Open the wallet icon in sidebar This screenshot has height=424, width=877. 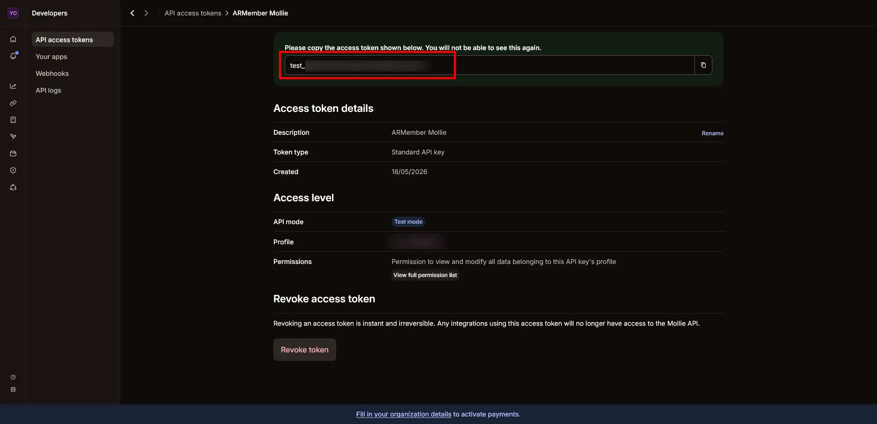pos(13,154)
